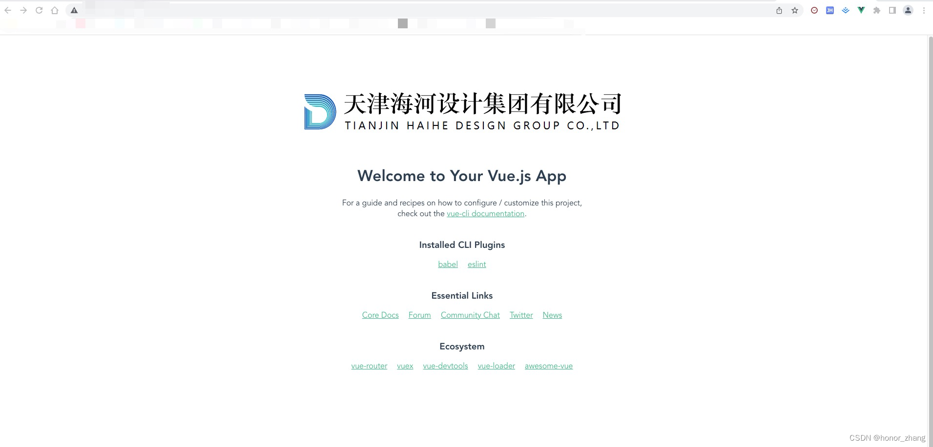
Task: Open the Forum link
Action: (x=419, y=315)
